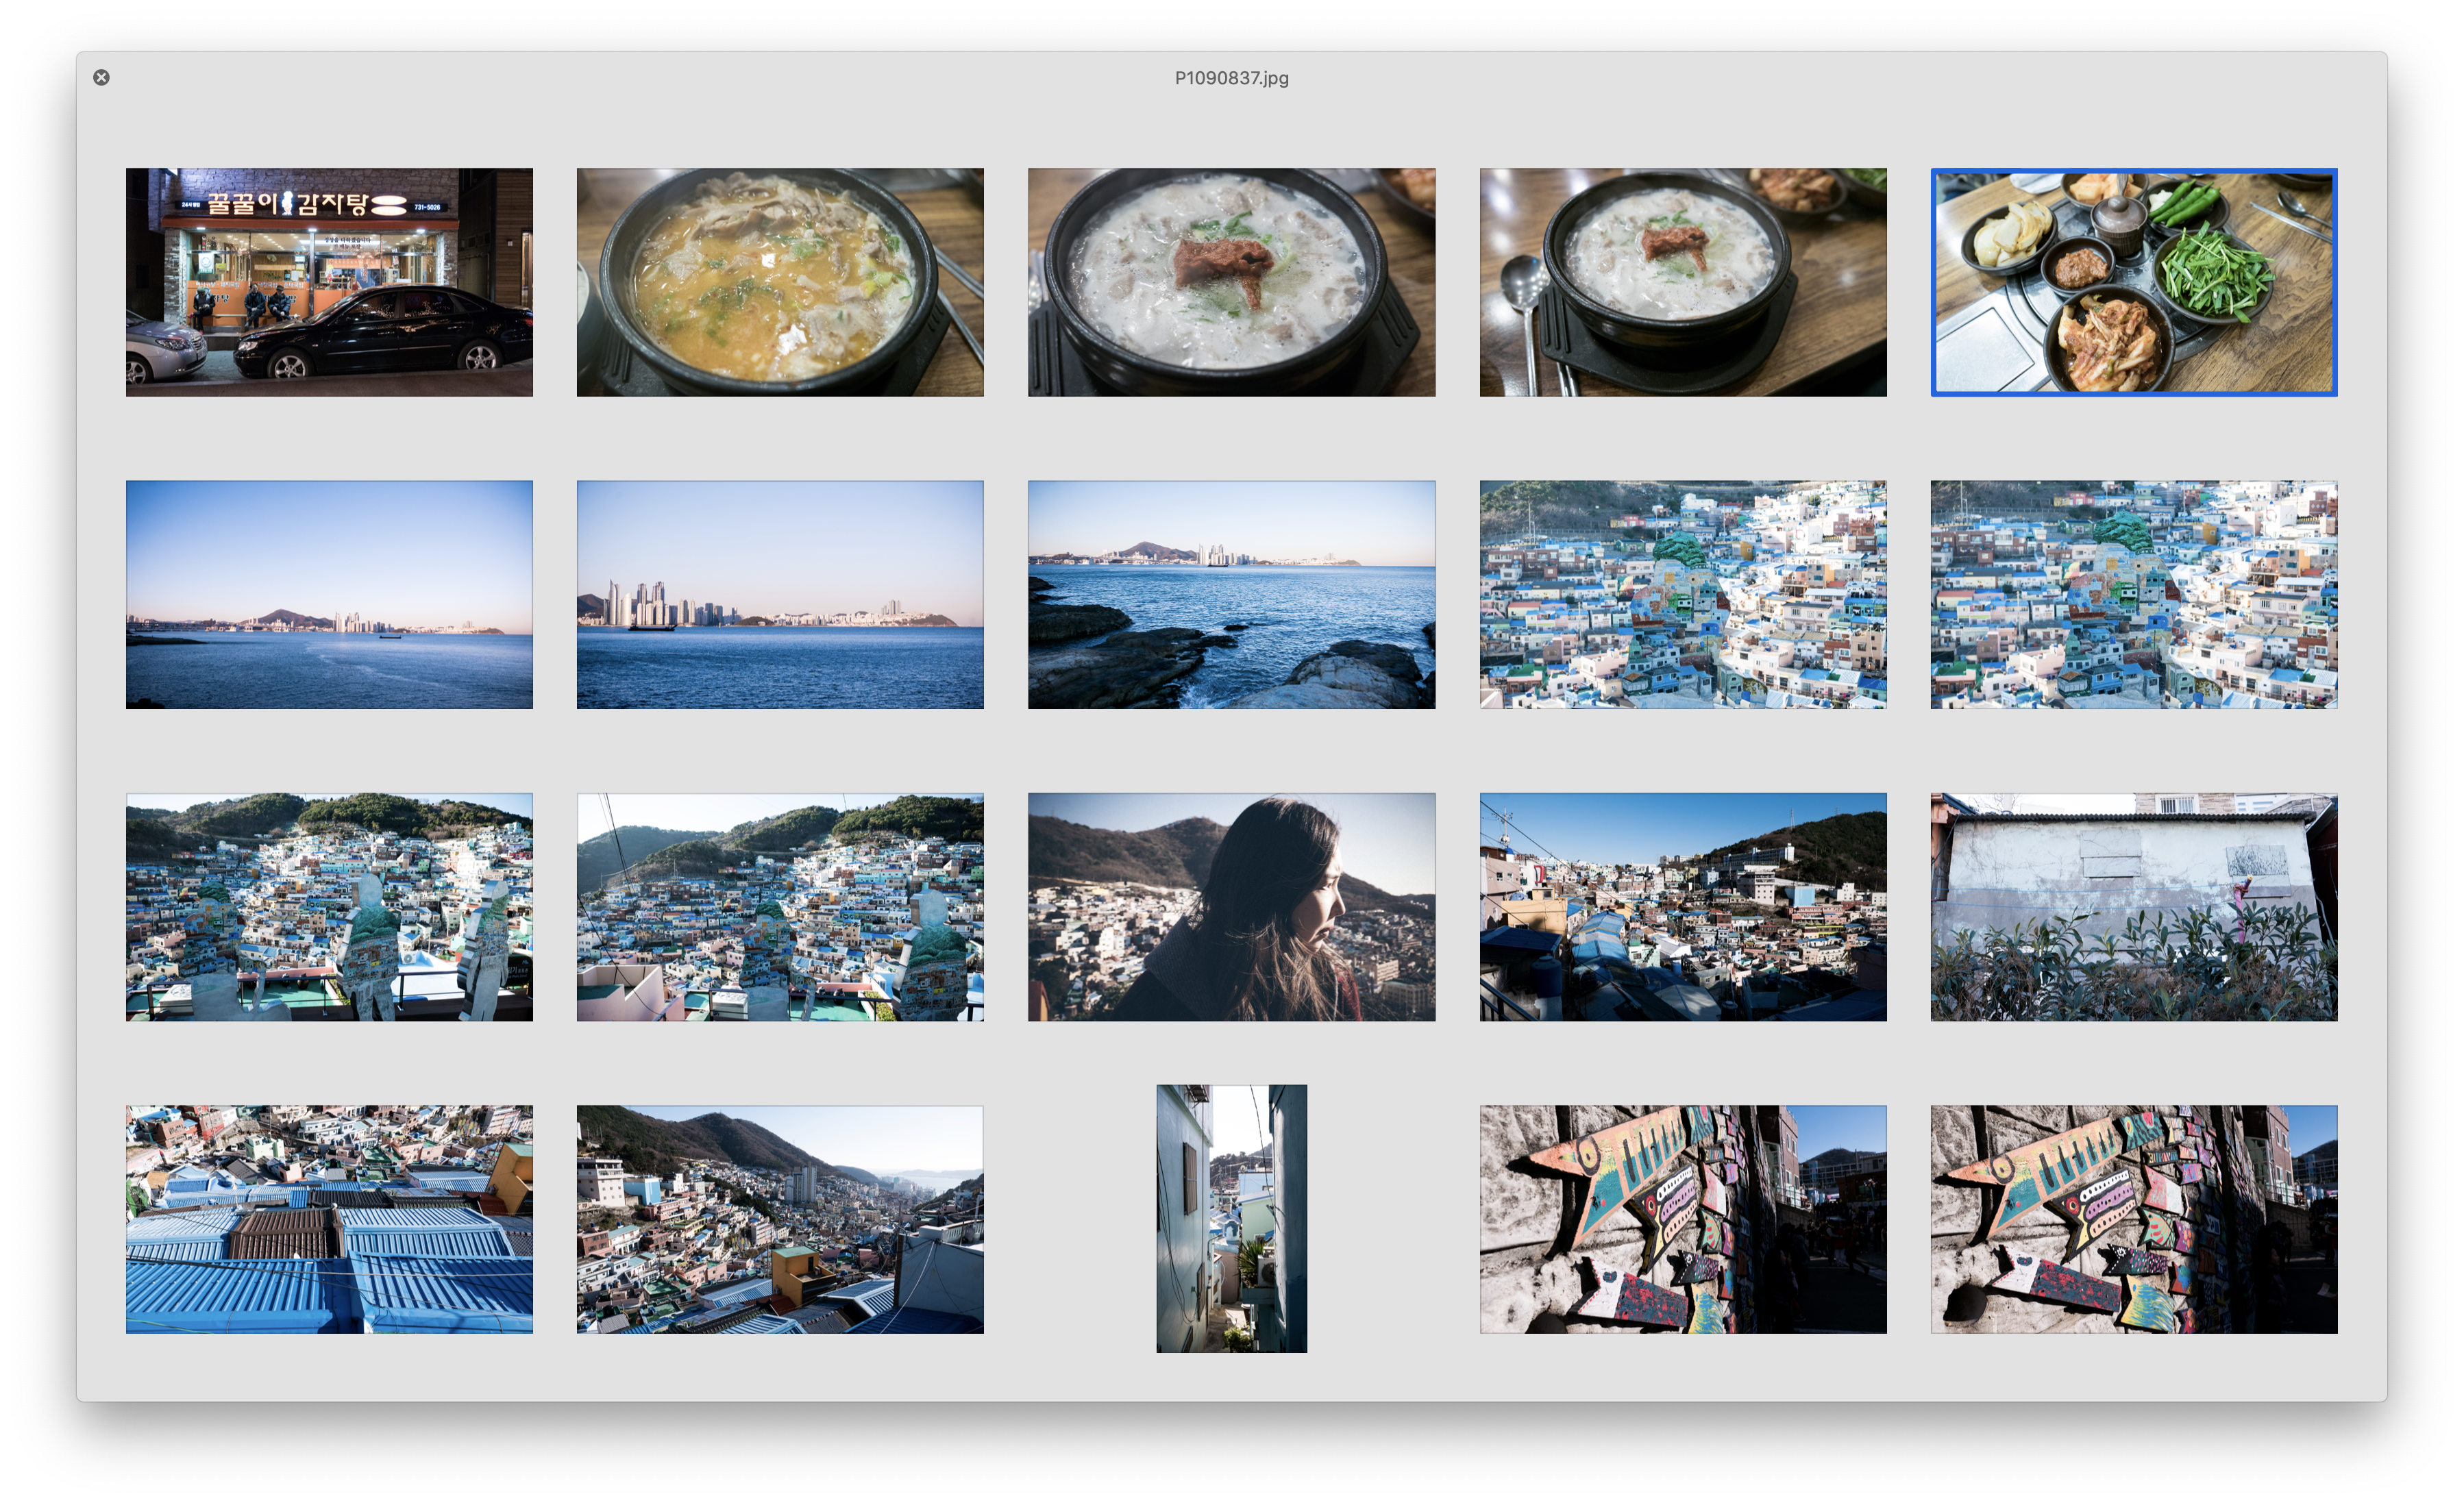Select the white weathered wall with plants photo
Screen dimensions: 2464x1503
click(2133, 907)
